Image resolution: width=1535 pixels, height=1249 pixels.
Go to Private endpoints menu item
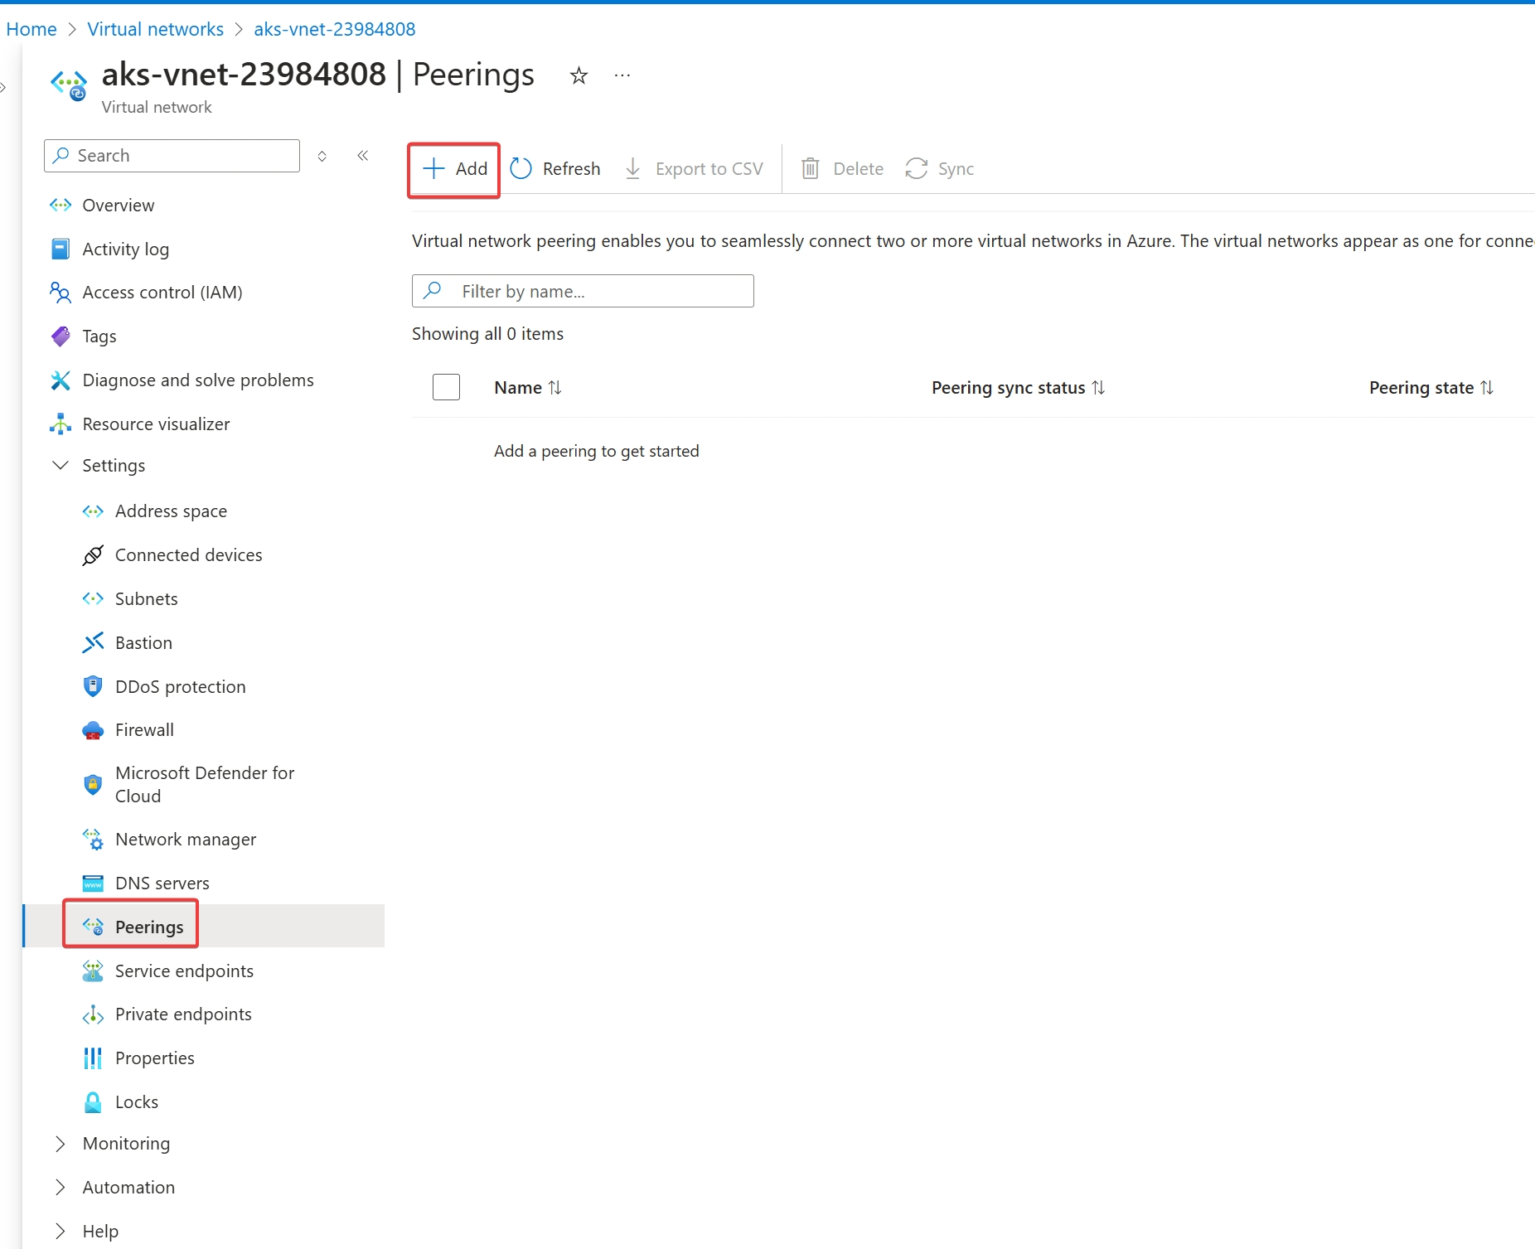pos(182,1014)
